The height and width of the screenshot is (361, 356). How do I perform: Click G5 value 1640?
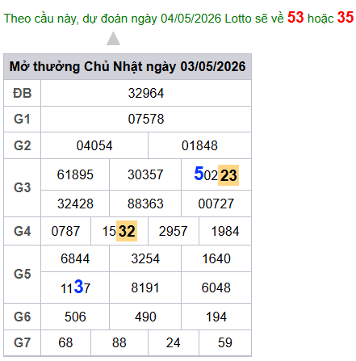click(x=216, y=258)
